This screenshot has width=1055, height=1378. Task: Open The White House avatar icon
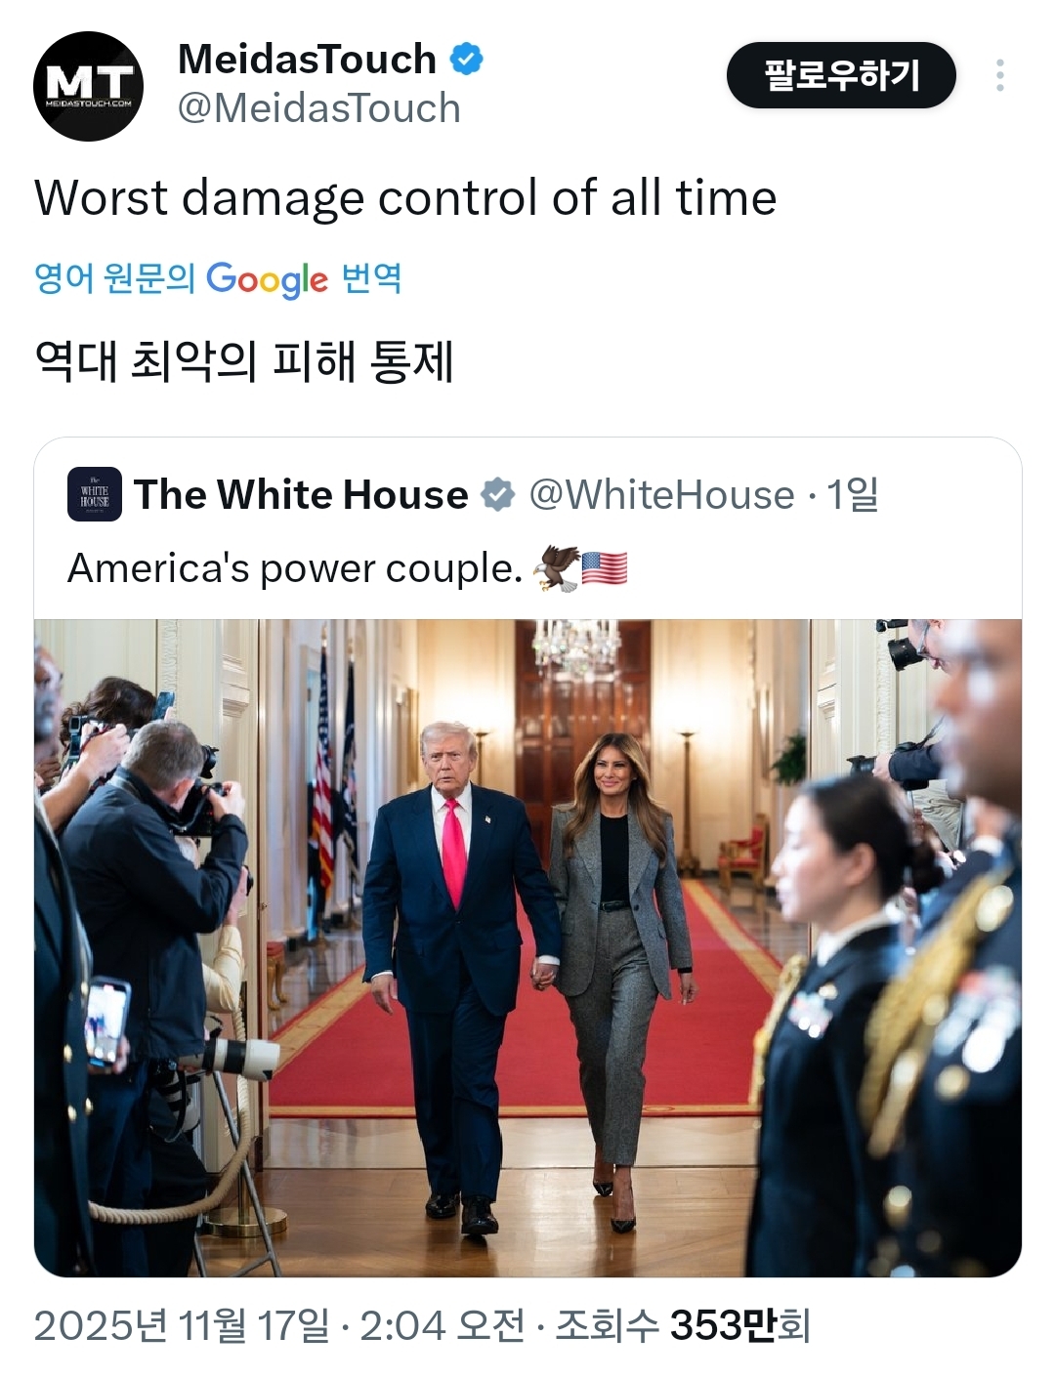pyautogui.click(x=95, y=494)
